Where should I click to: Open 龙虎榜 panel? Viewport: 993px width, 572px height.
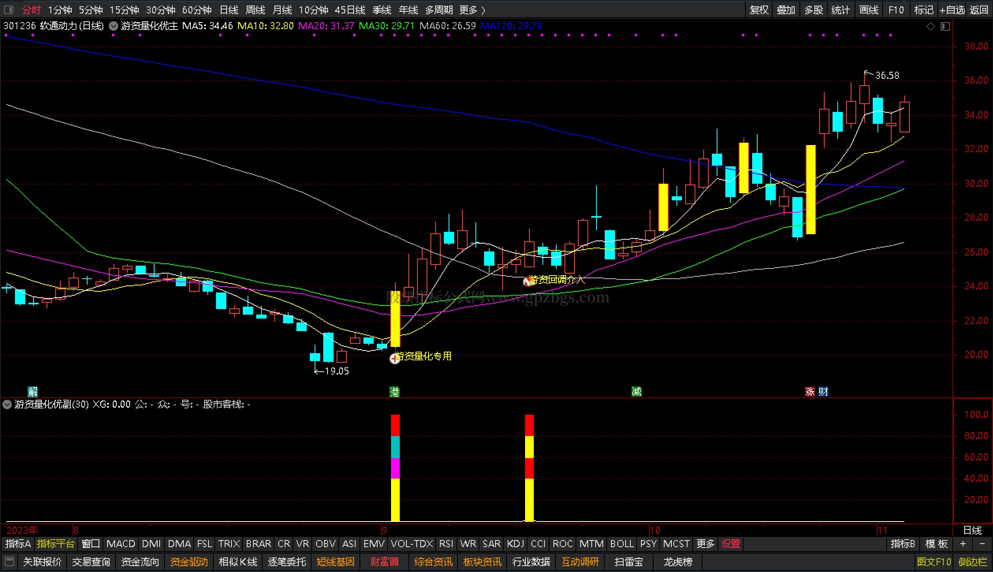(x=678, y=561)
